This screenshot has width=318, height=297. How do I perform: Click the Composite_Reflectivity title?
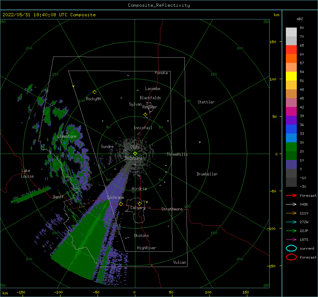click(x=159, y=5)
